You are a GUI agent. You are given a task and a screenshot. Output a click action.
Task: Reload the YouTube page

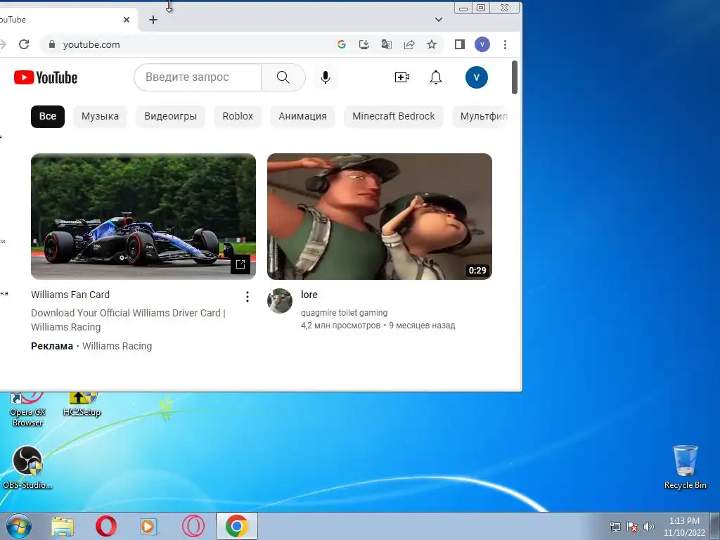coord(24,44)
